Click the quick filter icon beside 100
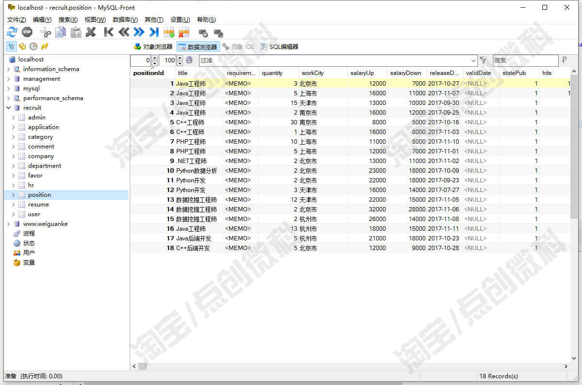Screen dimensions: 582x385 tap(189, 60)
